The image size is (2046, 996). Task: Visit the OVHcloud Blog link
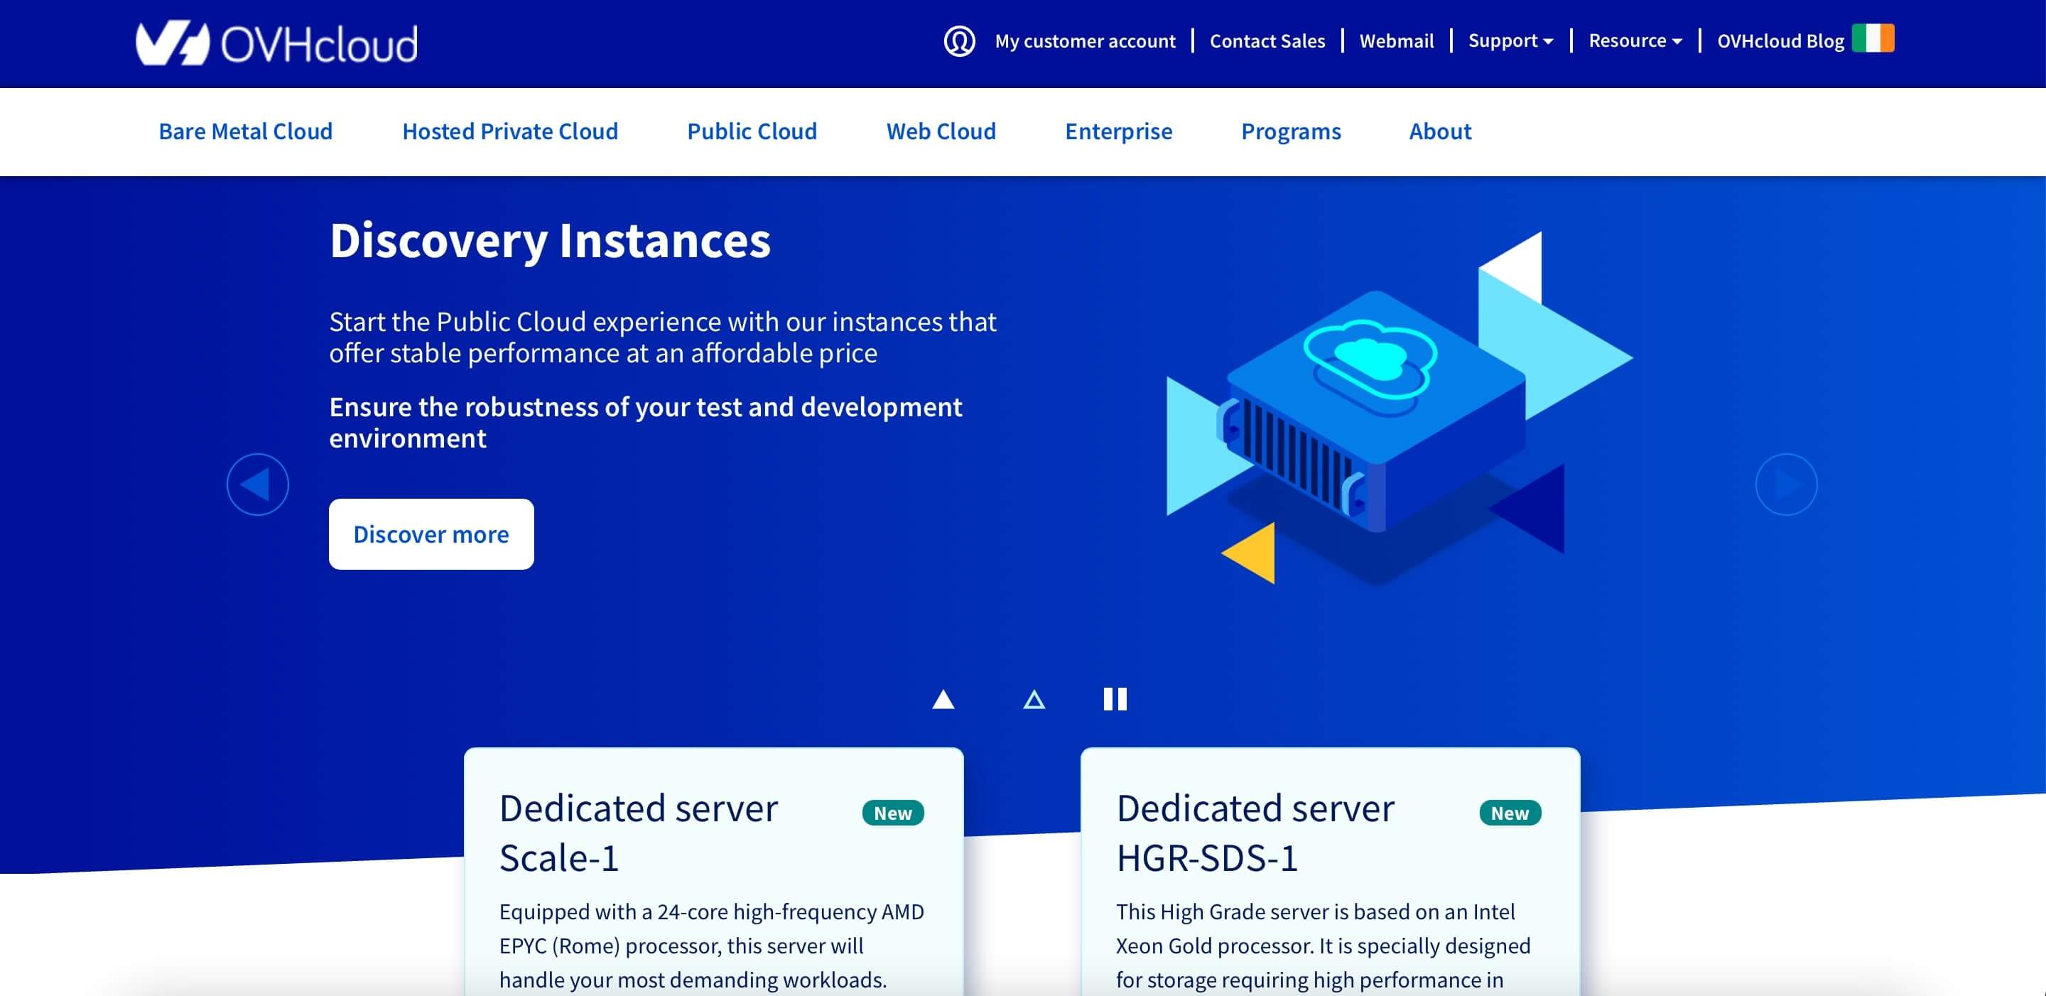(1780, 41)
